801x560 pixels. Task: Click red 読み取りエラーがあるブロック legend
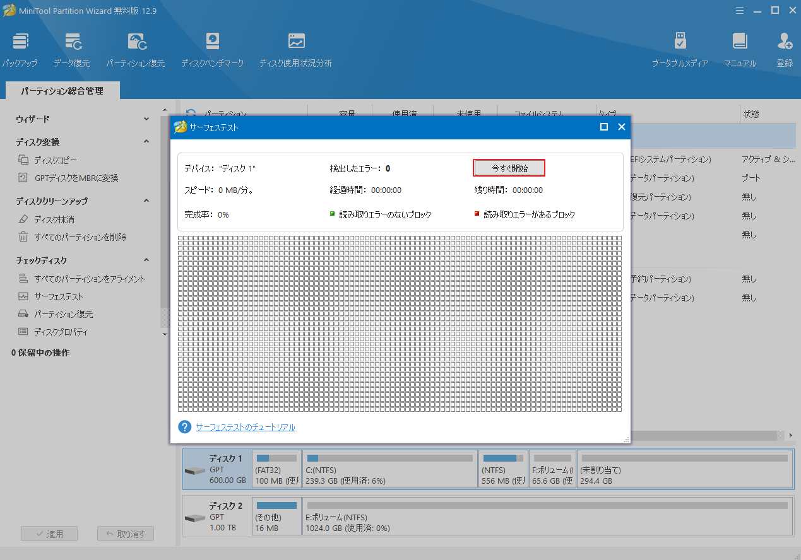coord(525,214)
